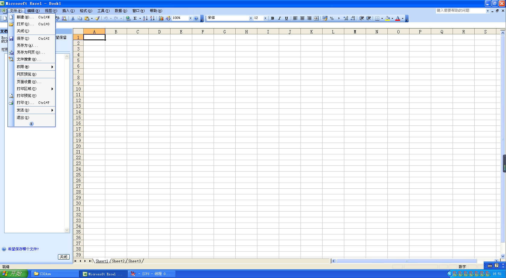The height and width of the screenshot is (278, 506).
Task: Open the Font Color dropdown arrow
Action: click(403, 18)
